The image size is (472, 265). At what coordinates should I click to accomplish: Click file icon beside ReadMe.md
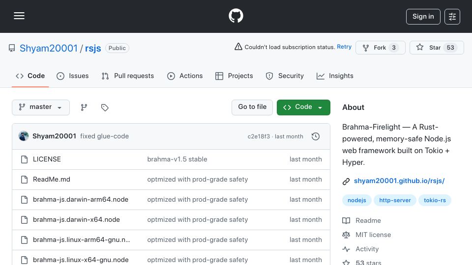pos(25,180)
